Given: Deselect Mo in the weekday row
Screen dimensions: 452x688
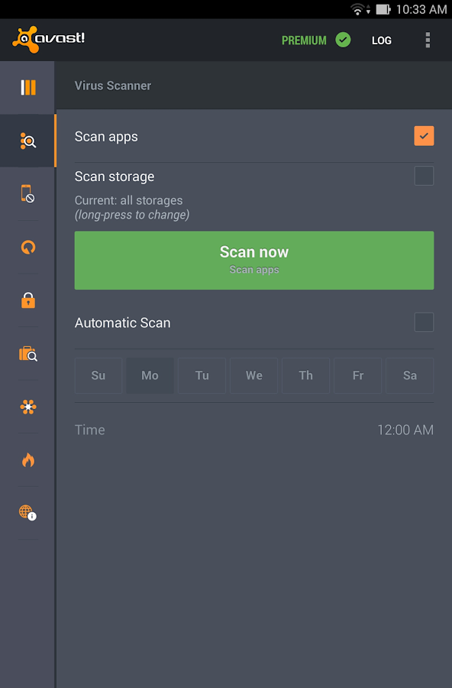Looking at the screenshot, I should pos(150,375).
